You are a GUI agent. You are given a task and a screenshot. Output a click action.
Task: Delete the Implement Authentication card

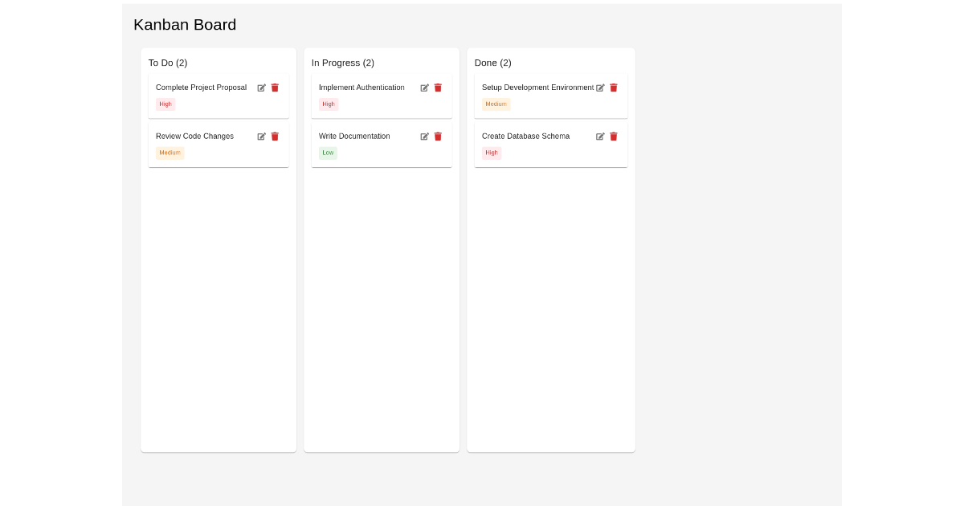[x=438, y=88]
